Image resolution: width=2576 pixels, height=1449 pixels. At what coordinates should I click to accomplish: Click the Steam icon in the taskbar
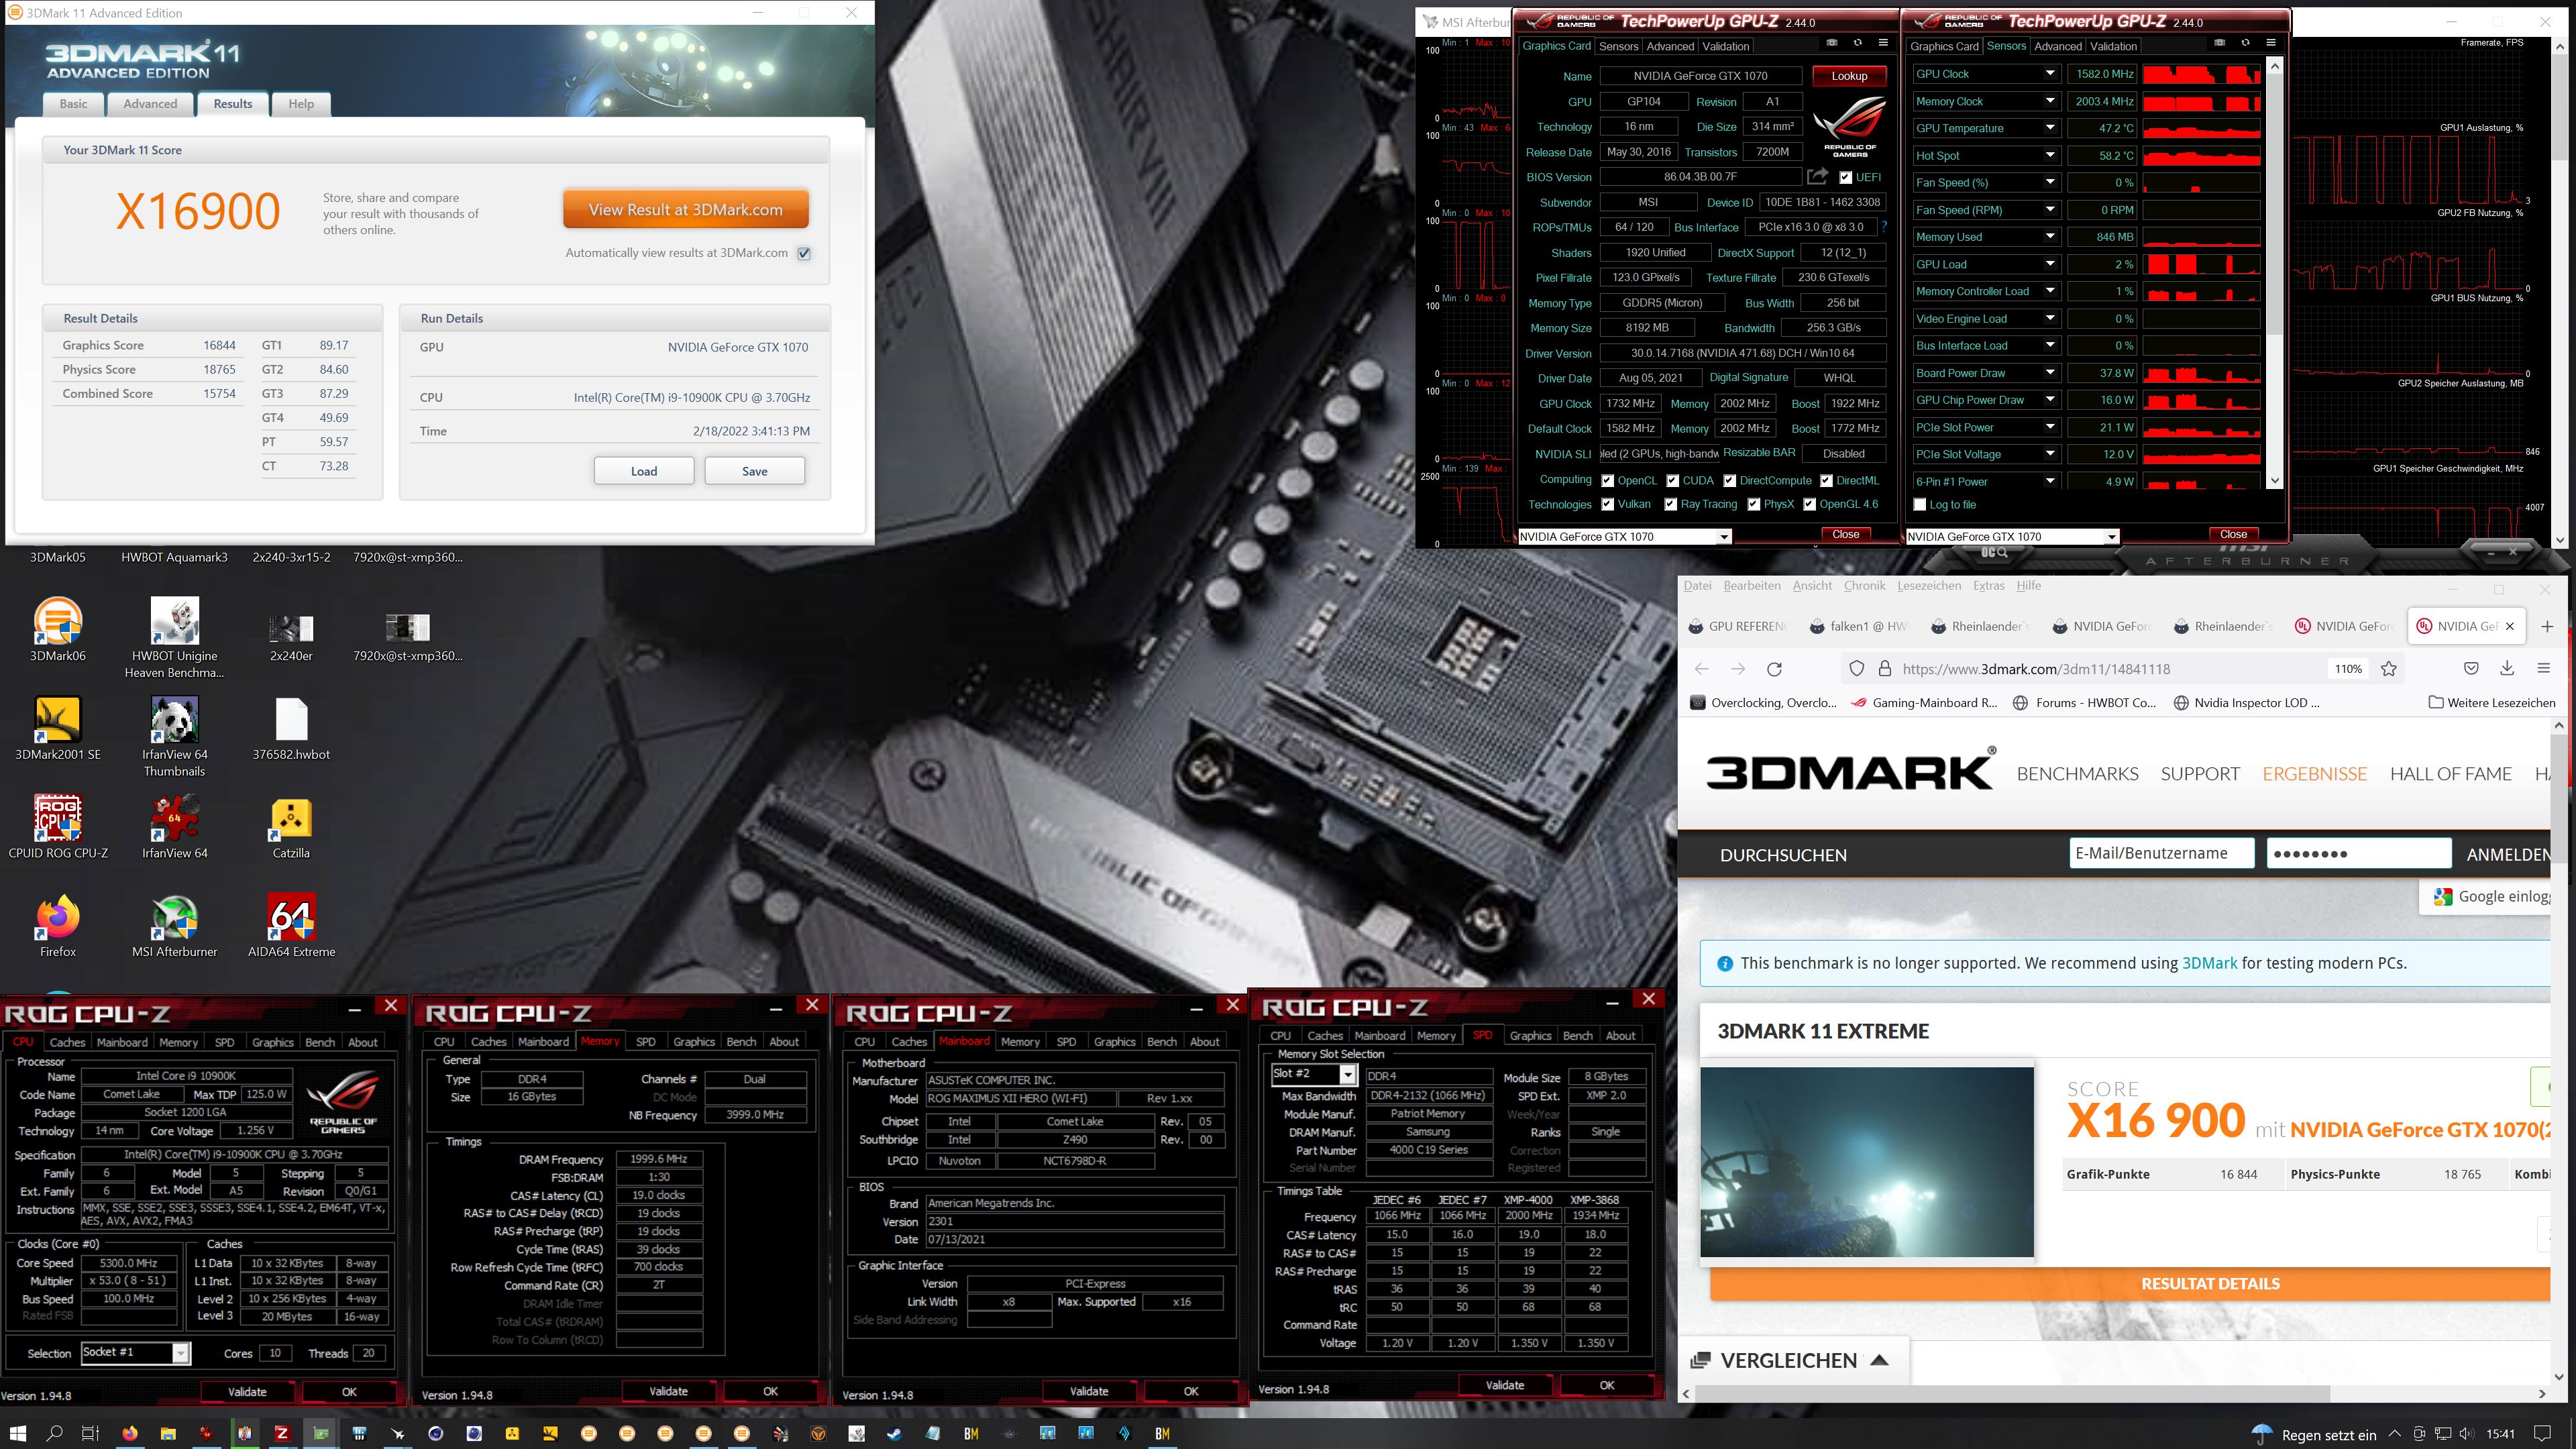[893, 1433]
